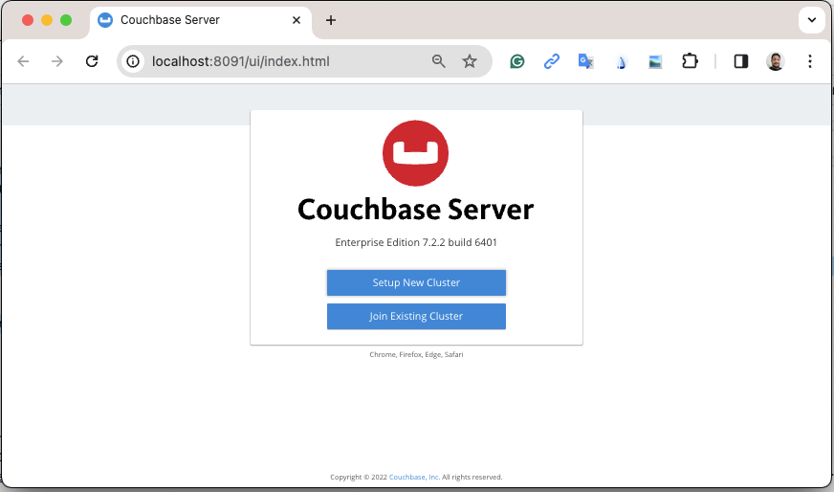Click the Enterprise Edition 7.2.2 build text
834x492 pixels.
tap(416, 242)
